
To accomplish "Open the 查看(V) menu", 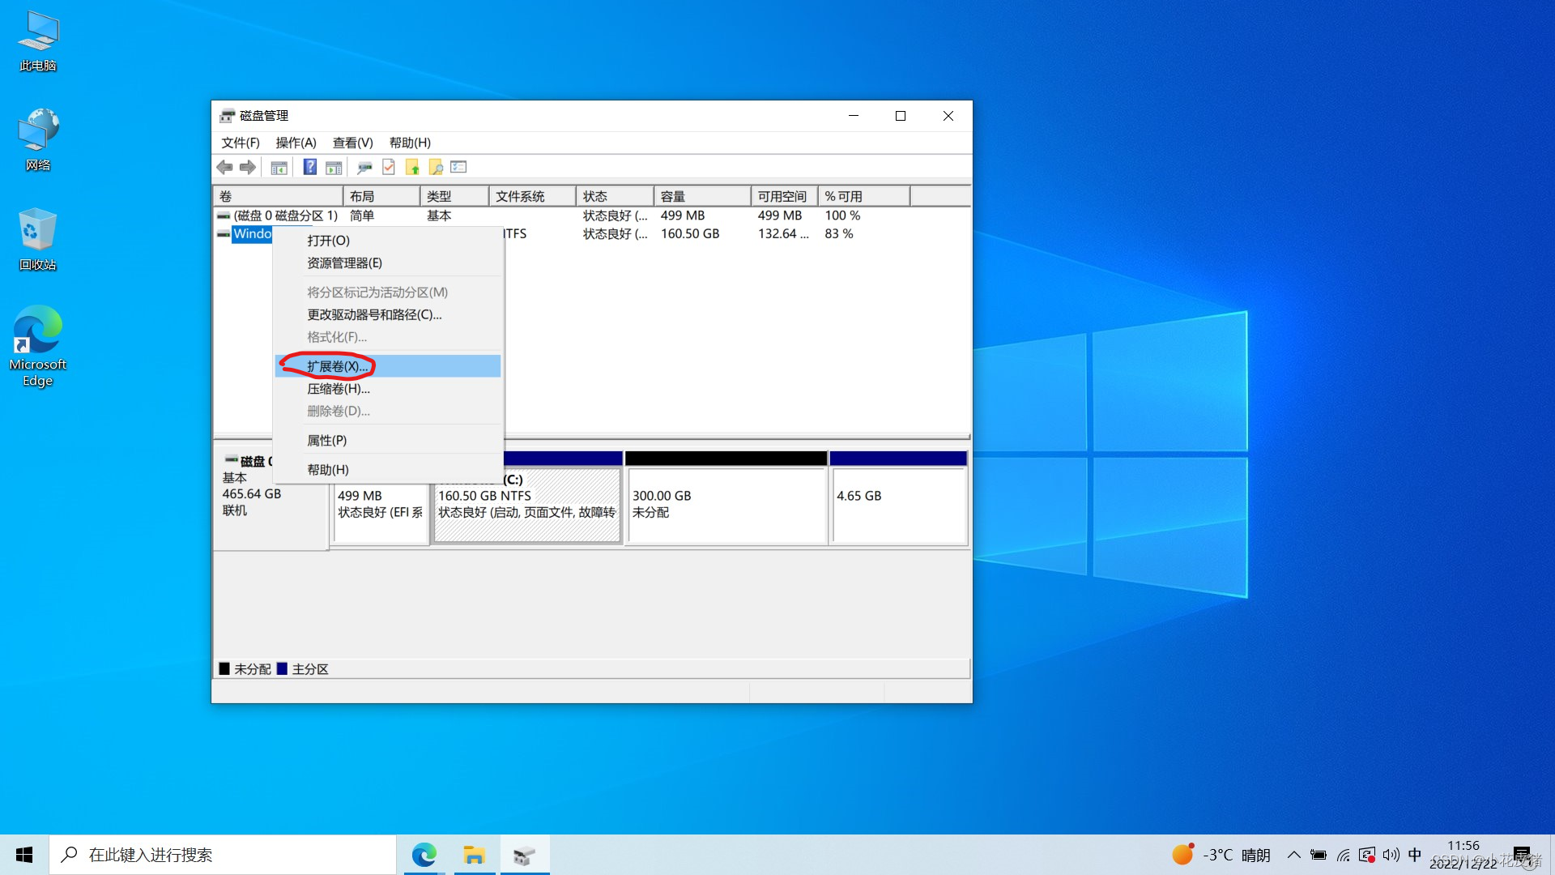I will 352,143.
